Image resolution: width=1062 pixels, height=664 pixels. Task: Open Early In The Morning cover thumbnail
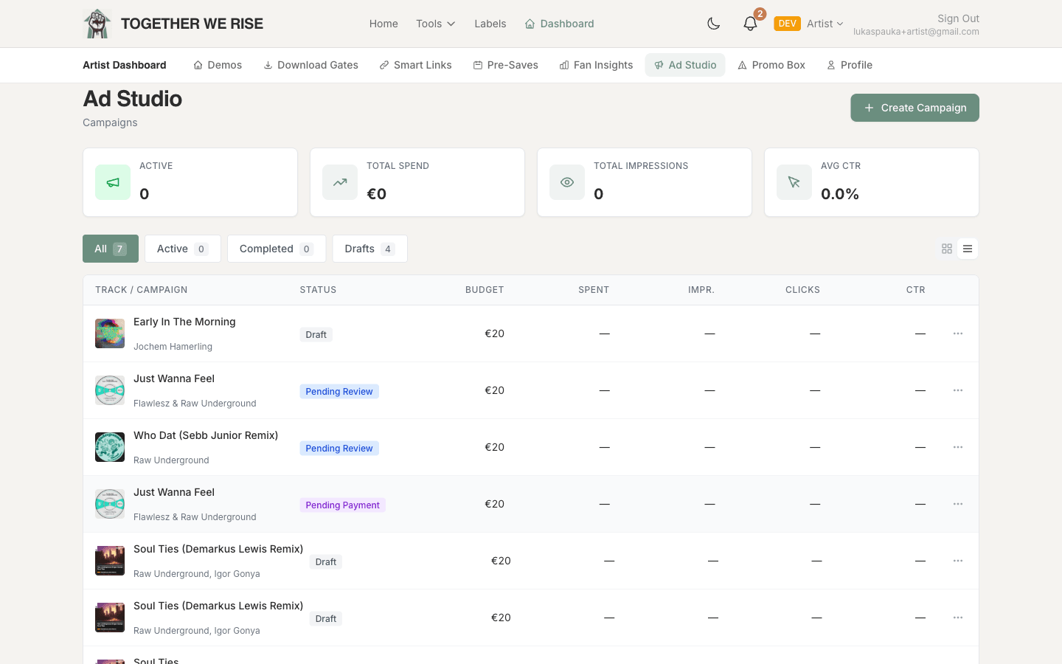click(x=110, y=333)
